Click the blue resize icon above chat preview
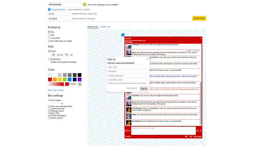The height and width of the screenshot is (148, 253). coord(123,35)
